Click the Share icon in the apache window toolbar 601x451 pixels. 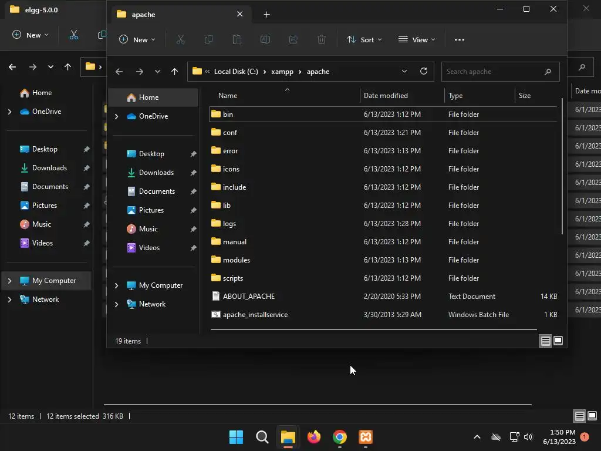(x=293, y=39)
